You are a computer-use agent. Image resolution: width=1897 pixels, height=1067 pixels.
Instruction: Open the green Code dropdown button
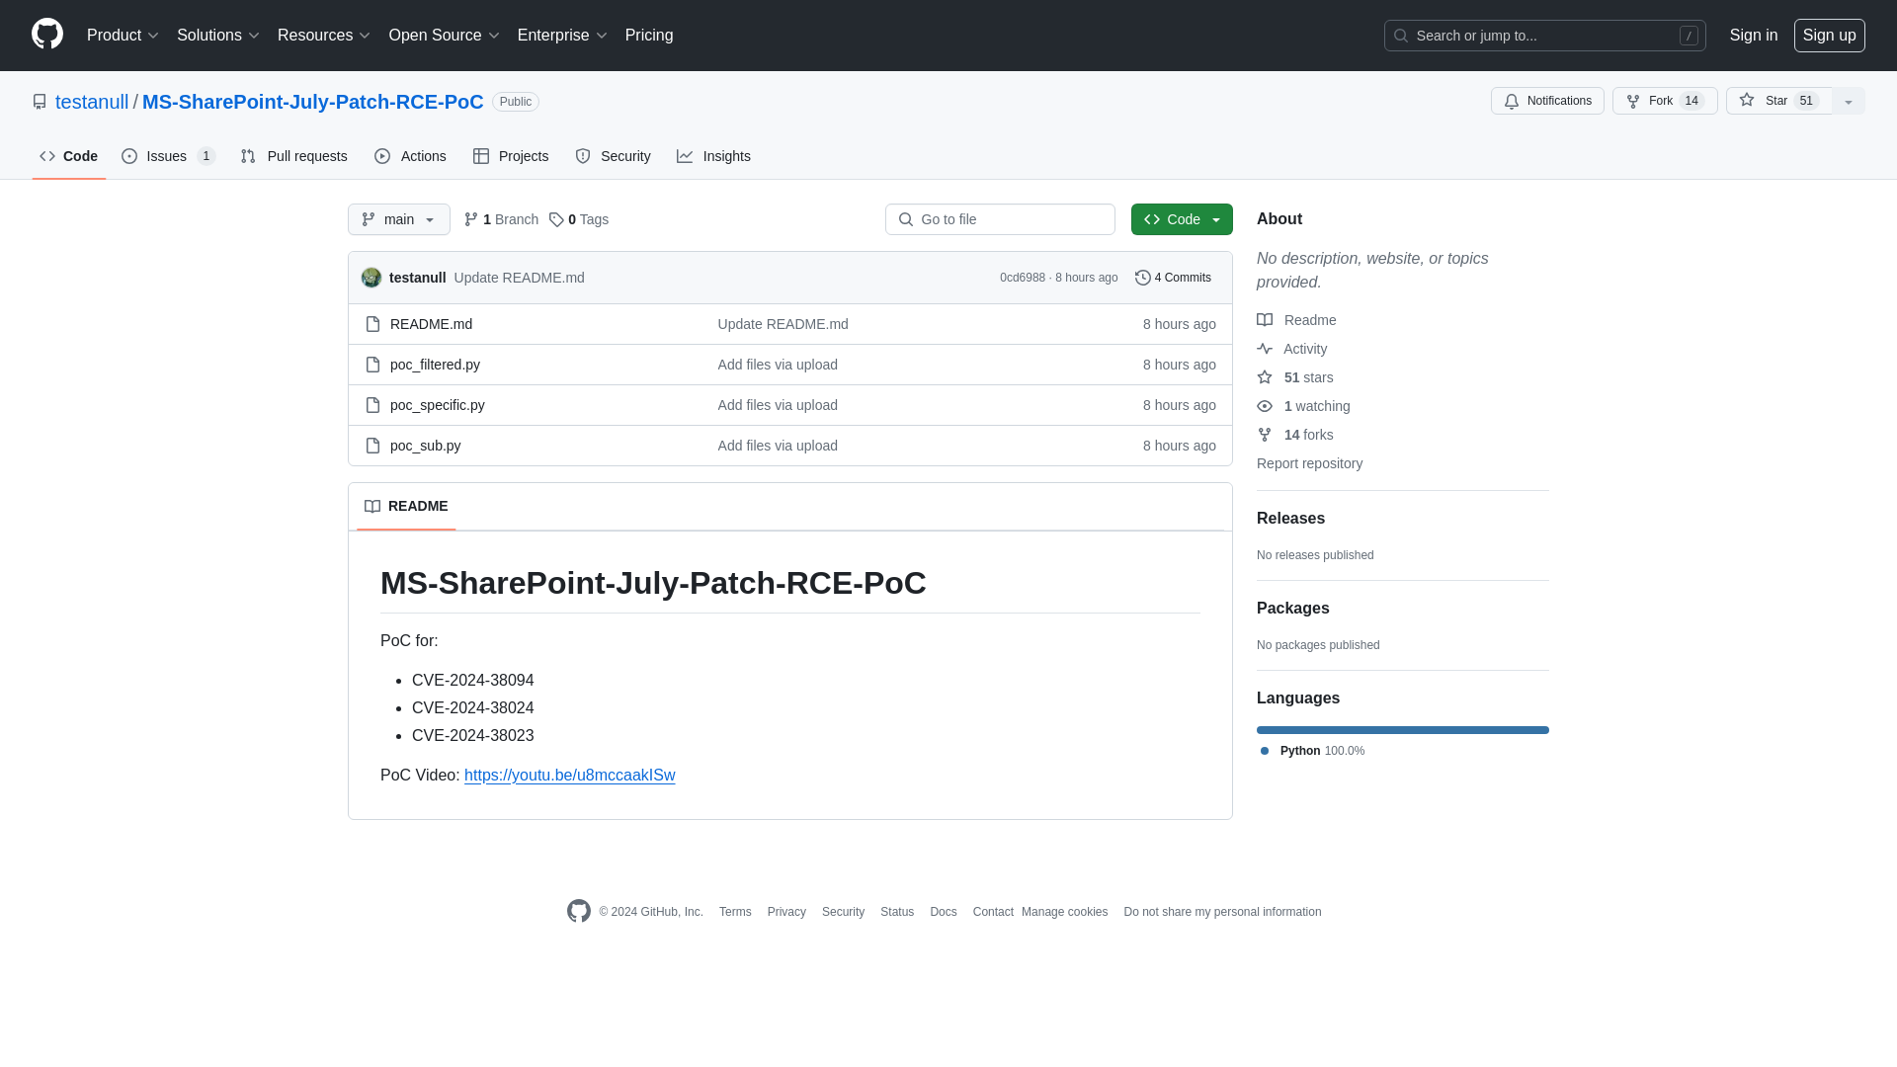[x=1182, y=219]
